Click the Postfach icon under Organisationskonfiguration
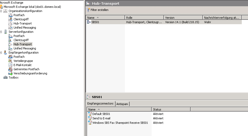This screenshot has width=248, height=136. pyautogui.click(x=10, y=15)
